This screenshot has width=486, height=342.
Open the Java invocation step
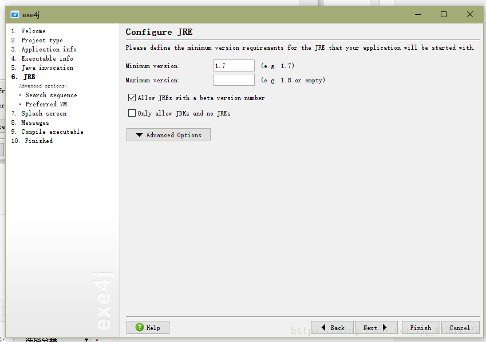(42, 67)
